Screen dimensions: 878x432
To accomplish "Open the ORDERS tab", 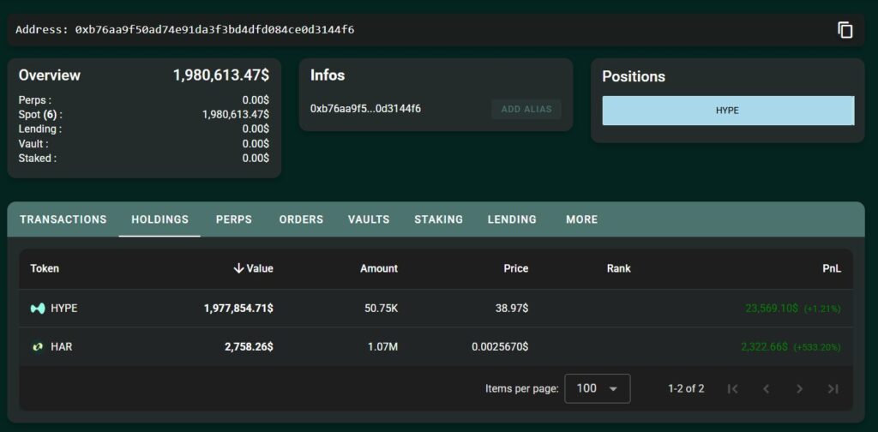I will pyautogui.click(x=301, y=219).
